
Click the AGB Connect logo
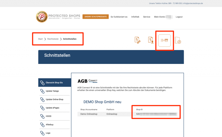(87, 81)
